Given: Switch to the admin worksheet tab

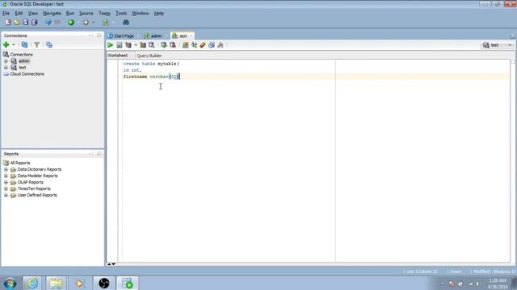Looking at the screenshot, I should point(153,35).
